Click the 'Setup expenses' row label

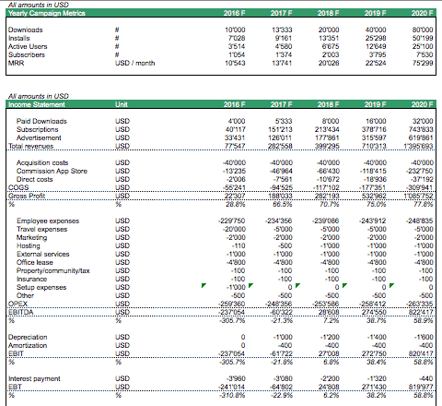41,287
